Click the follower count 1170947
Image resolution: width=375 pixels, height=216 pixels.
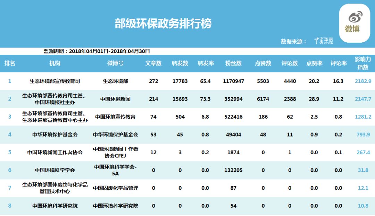tap(233, 81)
